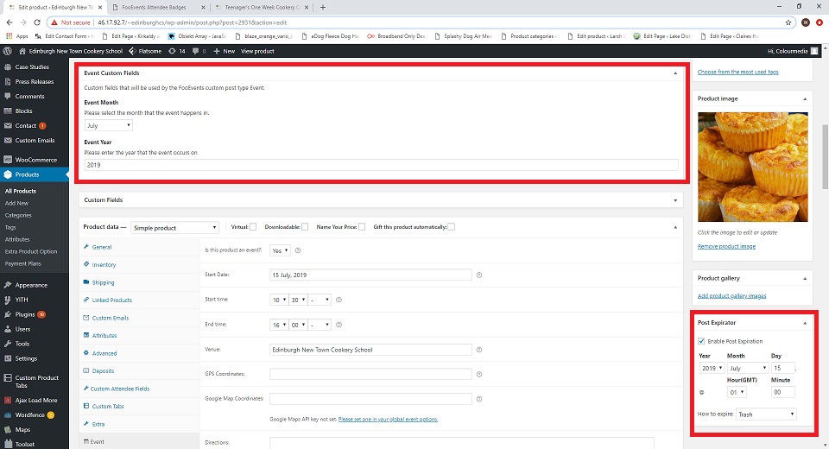Open the Simple product type dropdown
829x449 pixels.
click(175, 228)
